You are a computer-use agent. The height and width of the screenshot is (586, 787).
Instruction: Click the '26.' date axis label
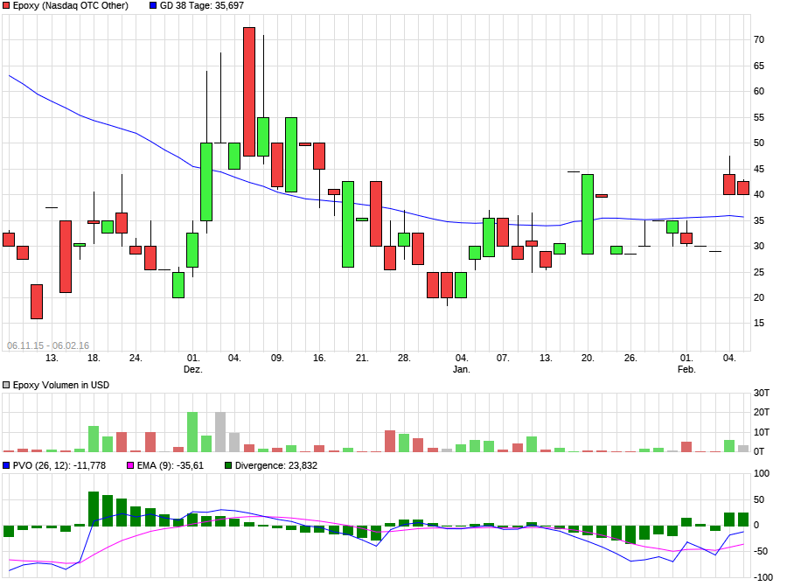coord(630,358)
